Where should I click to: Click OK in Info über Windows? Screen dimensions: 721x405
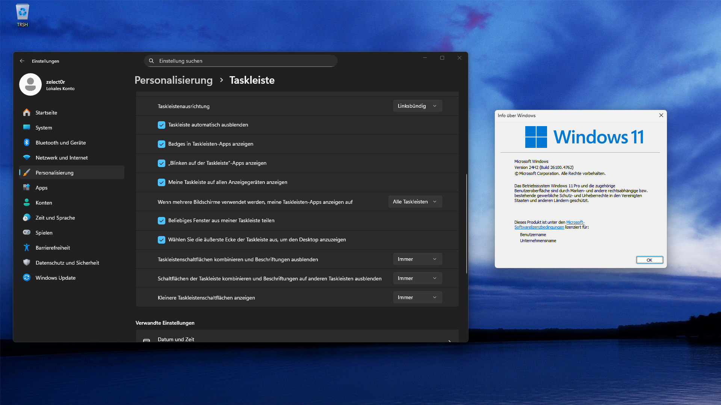pyautogui.click(x=649, y=260)
